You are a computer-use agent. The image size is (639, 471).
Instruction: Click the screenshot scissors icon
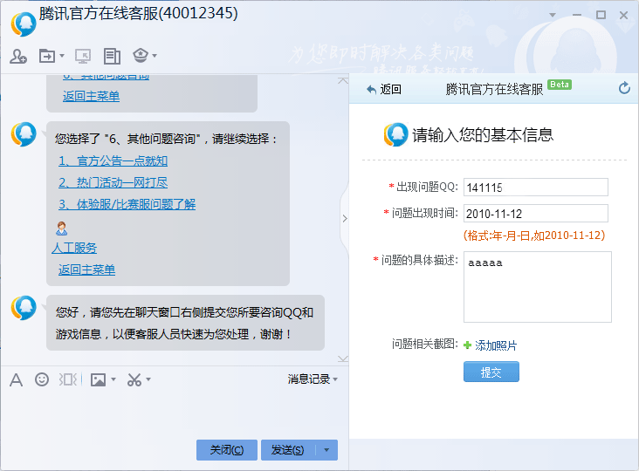134,379
